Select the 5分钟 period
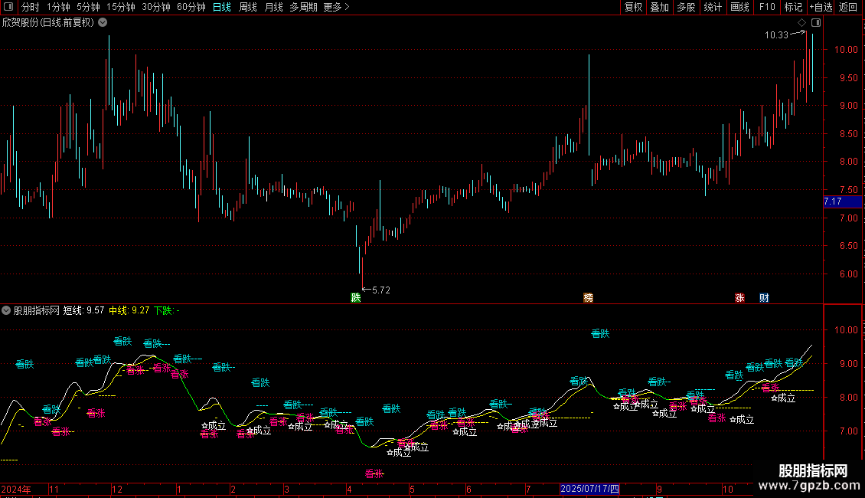The height and width of the screenshot is (498, 865). (x=88, y=7)
